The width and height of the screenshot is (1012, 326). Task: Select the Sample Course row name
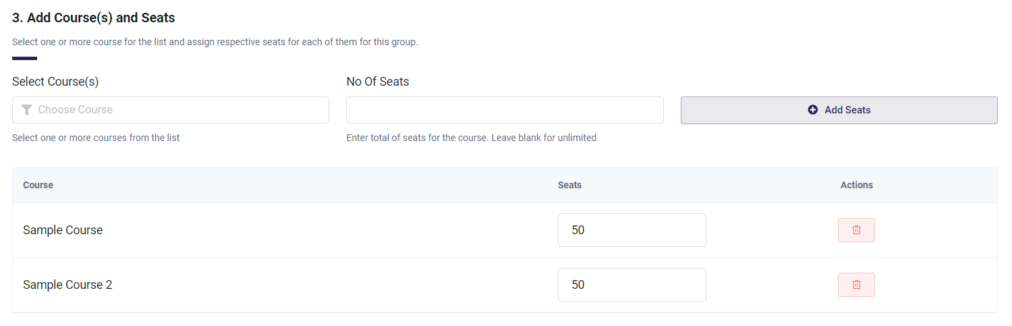point(63,230)
